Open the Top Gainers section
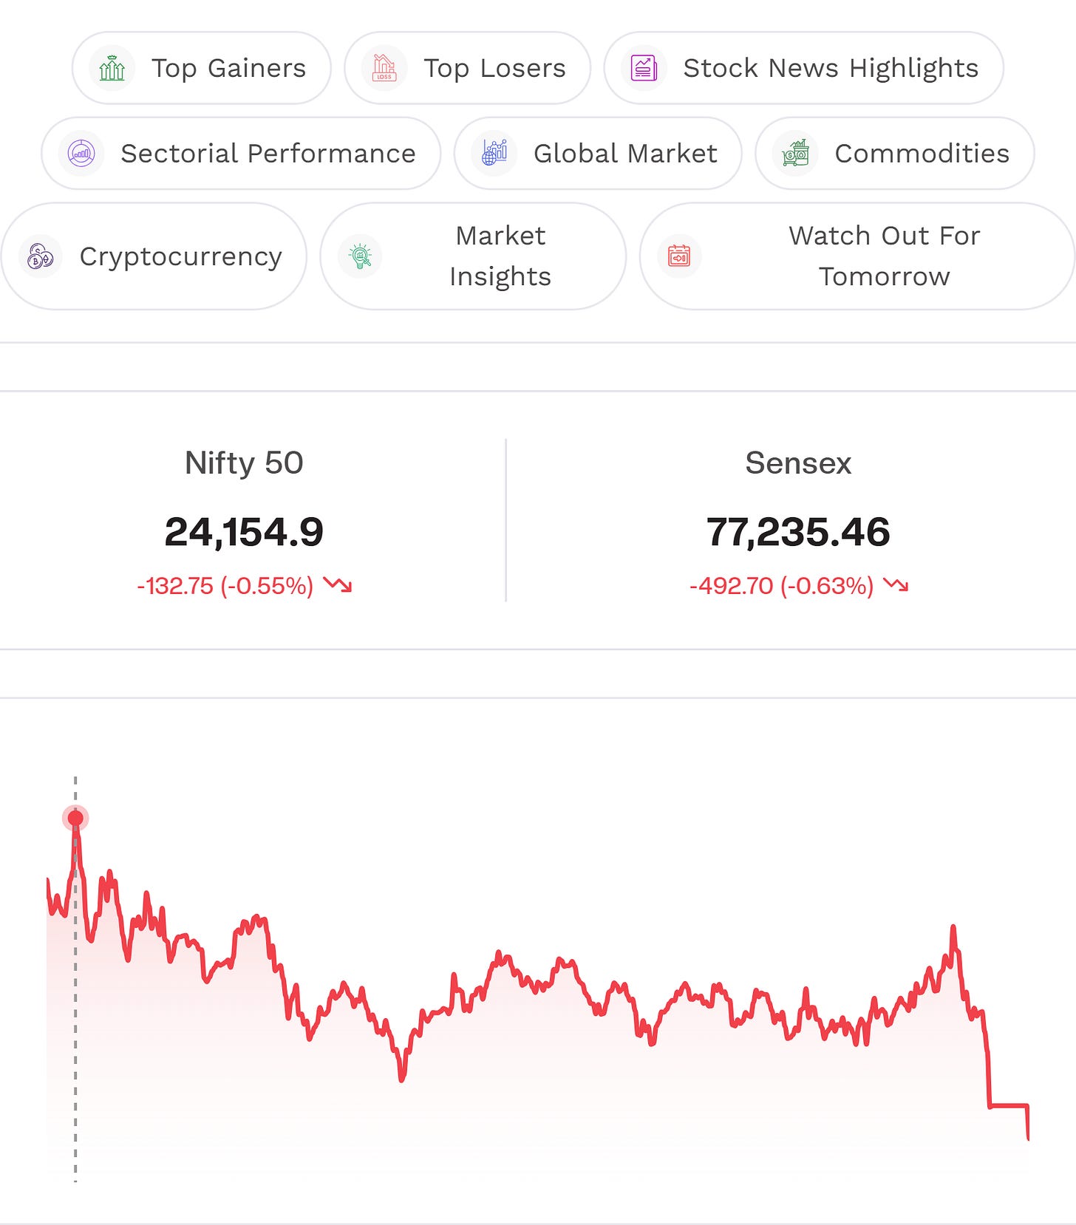Screen dimensions: 1076x1225 pos(202,68)
